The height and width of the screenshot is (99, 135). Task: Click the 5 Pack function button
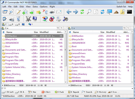click(59, 92)
